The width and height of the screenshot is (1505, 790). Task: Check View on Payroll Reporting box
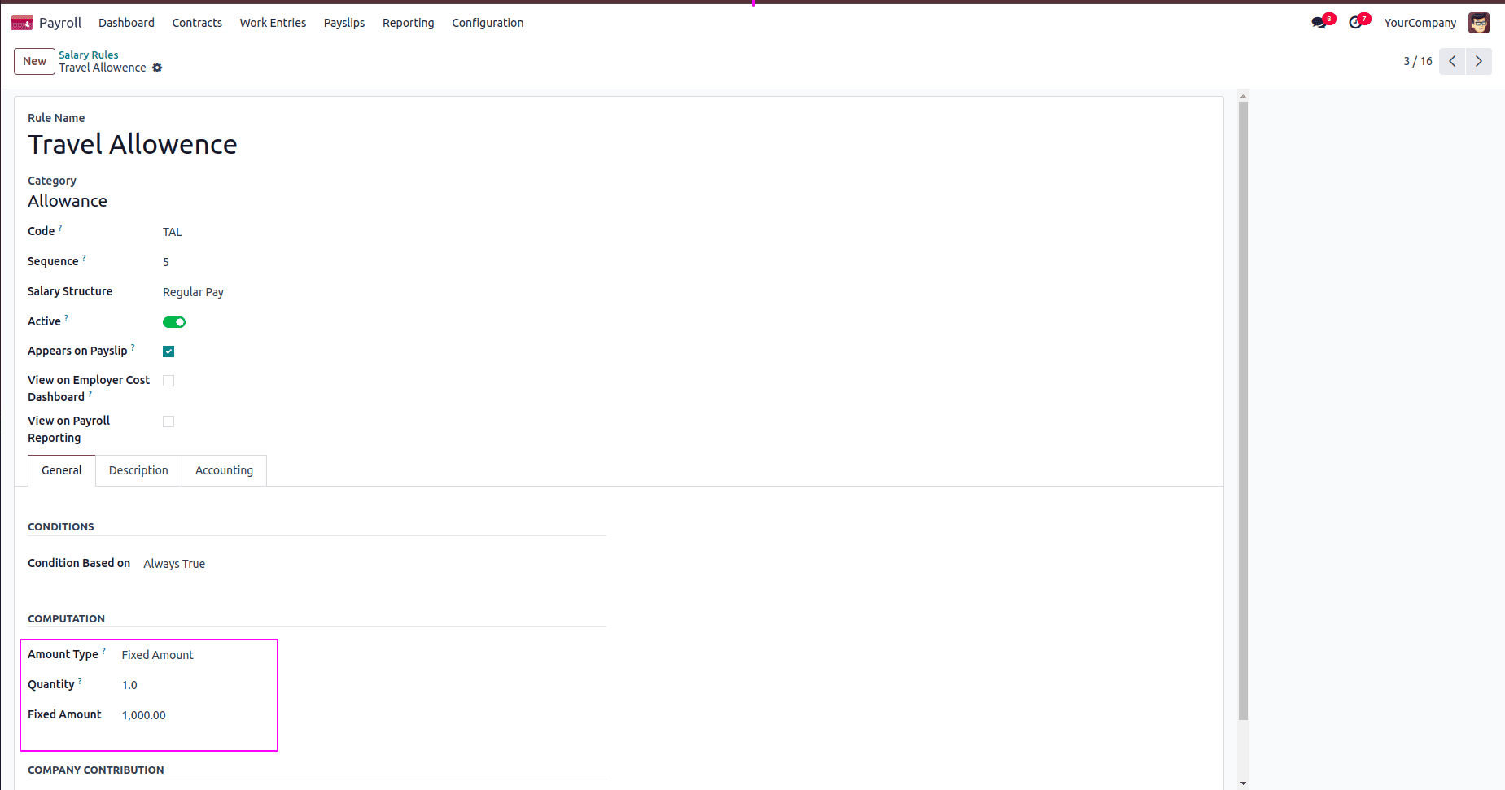tap(168, 421)
